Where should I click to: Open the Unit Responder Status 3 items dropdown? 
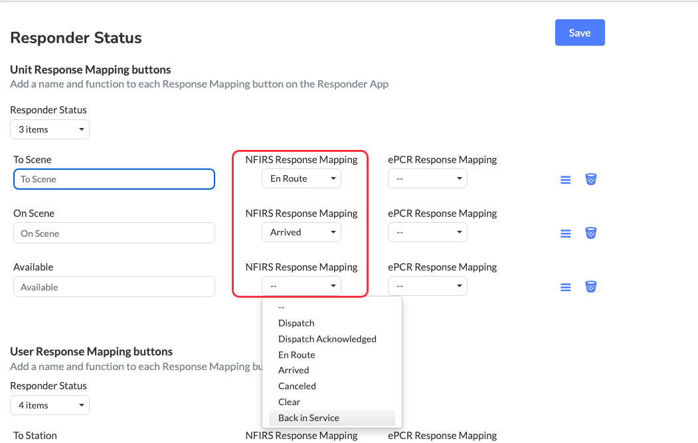[50, 129]
